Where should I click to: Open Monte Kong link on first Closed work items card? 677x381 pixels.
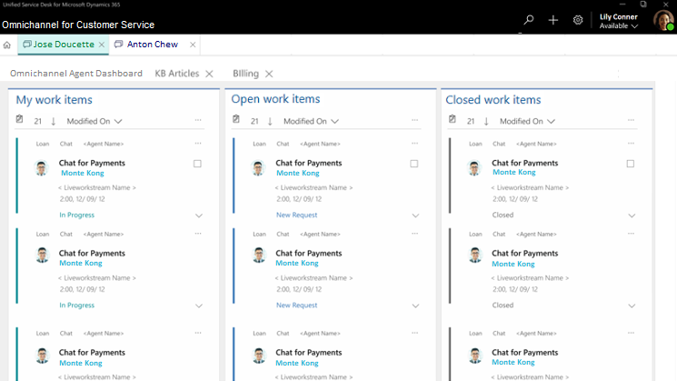pos(514,172)
